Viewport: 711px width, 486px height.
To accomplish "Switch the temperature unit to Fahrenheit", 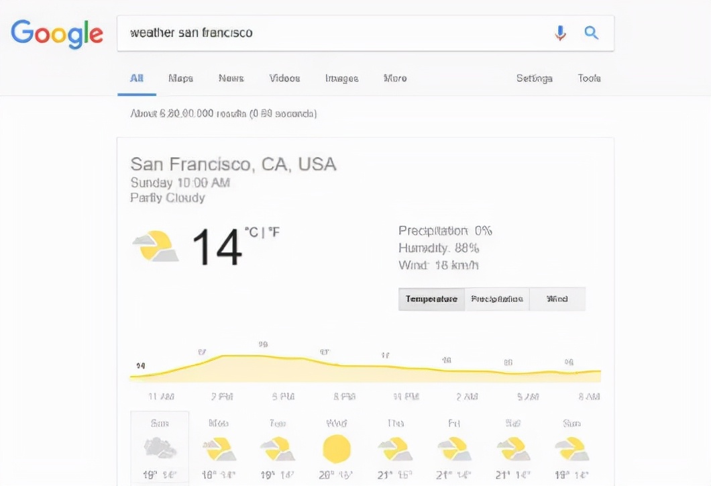I will tap(274, 232).
